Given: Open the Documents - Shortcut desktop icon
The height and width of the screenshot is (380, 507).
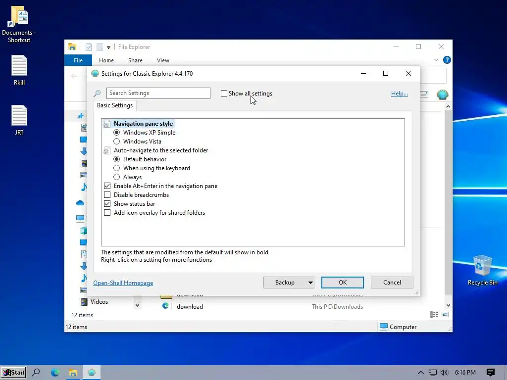Looking at the screenshot, I should tap(19, 24).
